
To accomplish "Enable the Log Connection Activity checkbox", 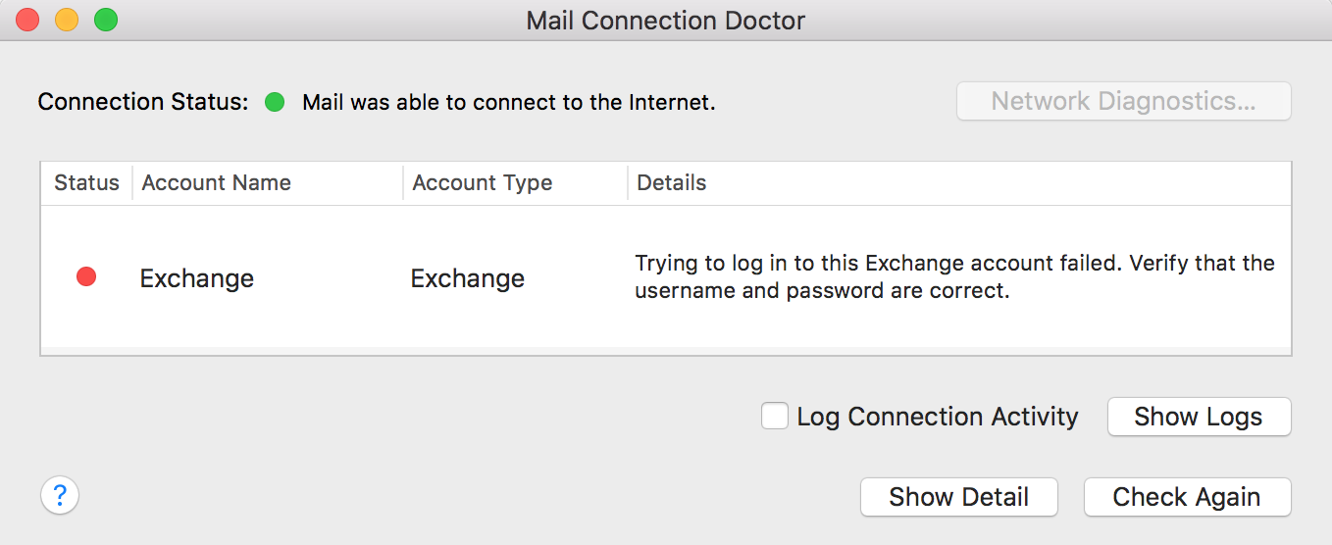I will (x=775, y=417).
